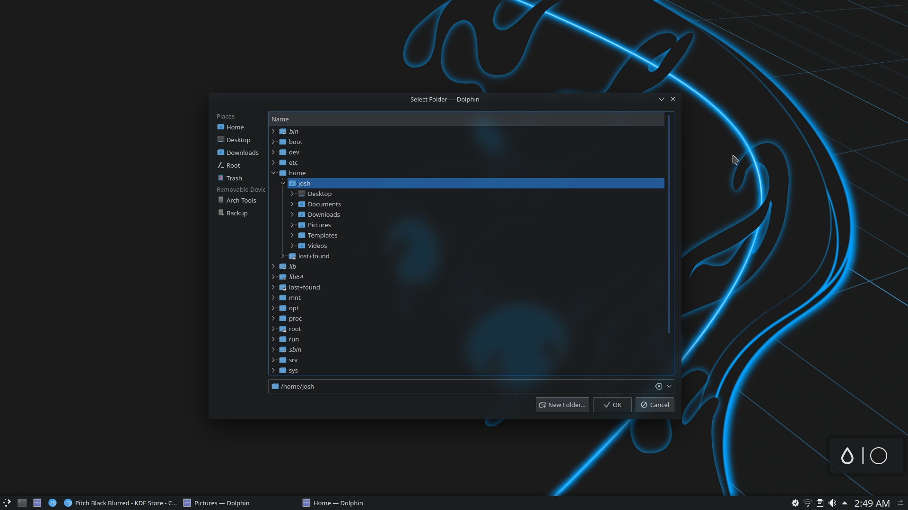908x510 pixels.
Task: Open the path history dropdown arrow
Action: click(x=669, y=386)
